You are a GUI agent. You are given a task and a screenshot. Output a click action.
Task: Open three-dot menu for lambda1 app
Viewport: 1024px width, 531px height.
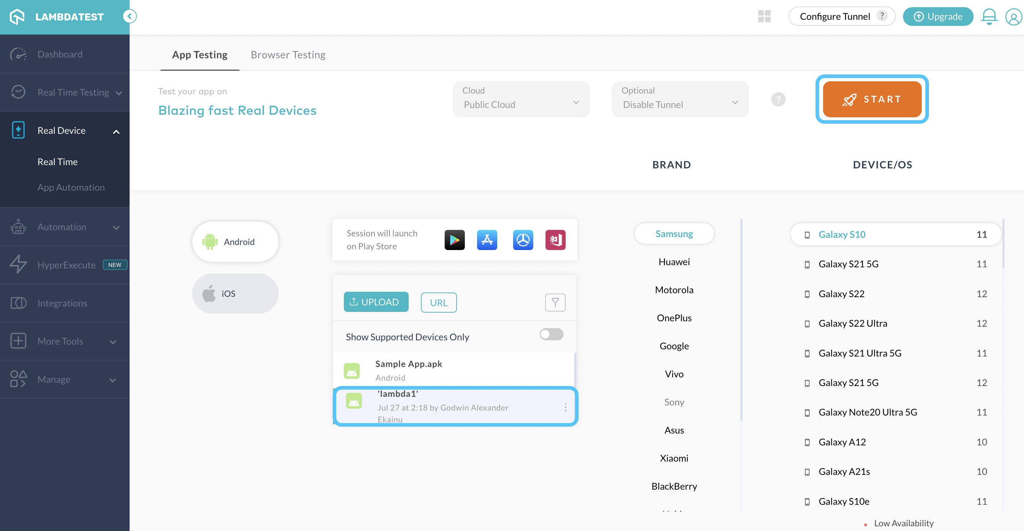pyautogui.click(x=565, y=407)
